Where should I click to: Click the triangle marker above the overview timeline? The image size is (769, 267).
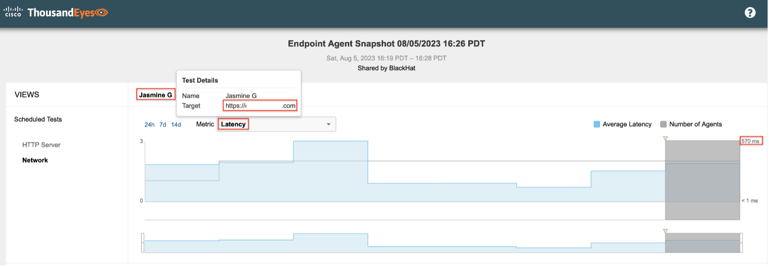click(665, 231)
